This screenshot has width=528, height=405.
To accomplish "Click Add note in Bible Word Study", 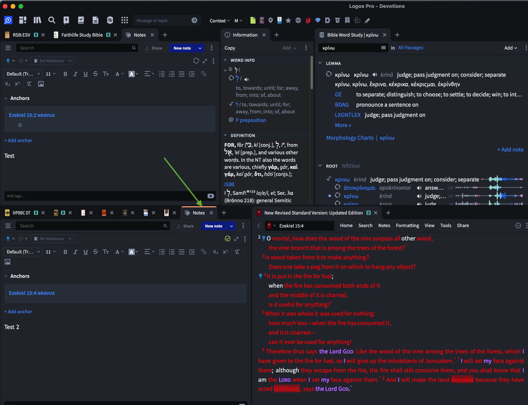I will click(510, 150).
